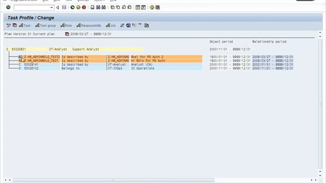Select the Z:HR_ADMINROLE_TEST2 row

pyautogui.click(x=110, y=56)
